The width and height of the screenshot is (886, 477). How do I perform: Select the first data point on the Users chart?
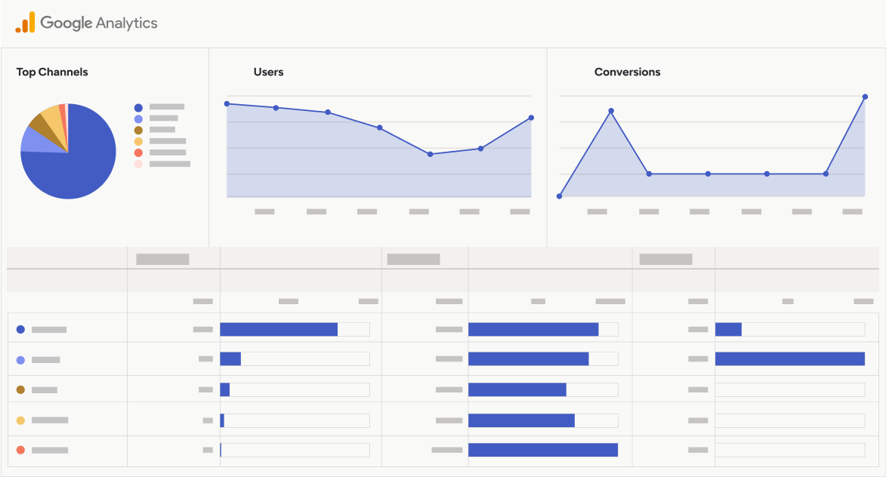point(227,103)
